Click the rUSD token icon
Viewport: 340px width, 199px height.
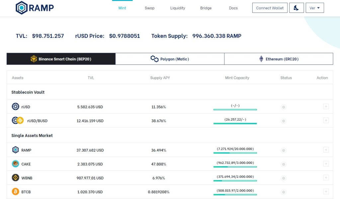click(15, 106)
